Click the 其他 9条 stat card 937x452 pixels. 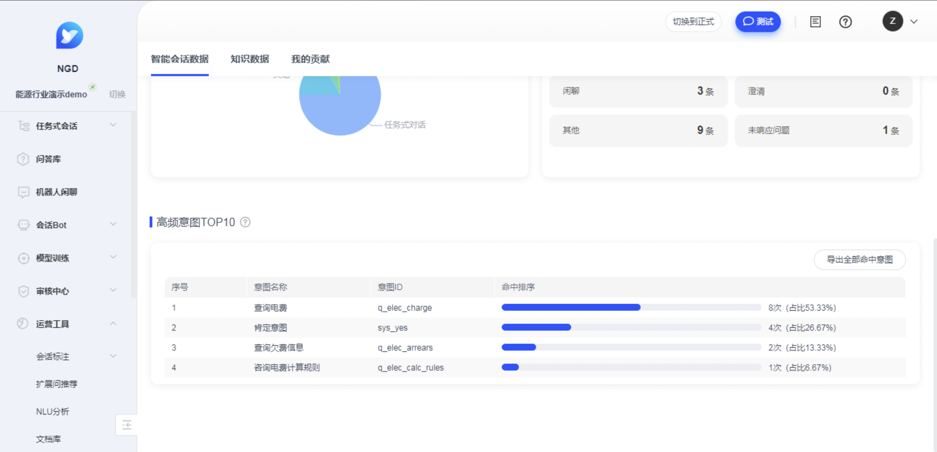coord(638,130)
